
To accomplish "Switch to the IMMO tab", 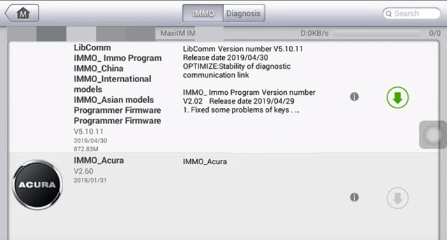I will pos(203,13).
